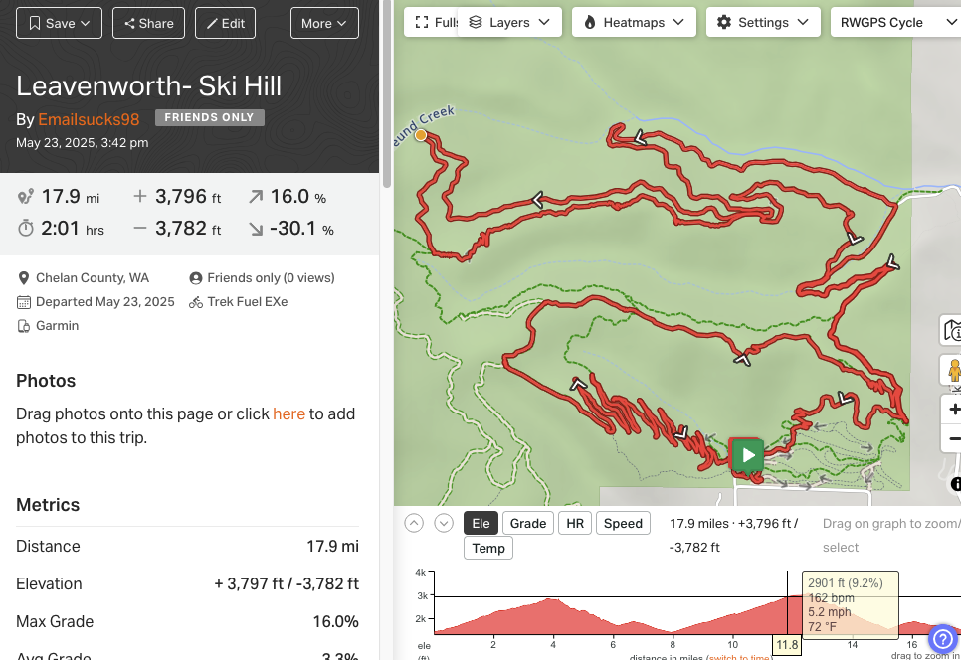
Task: Toggle the HR graph view
Action: pos(575,524)
